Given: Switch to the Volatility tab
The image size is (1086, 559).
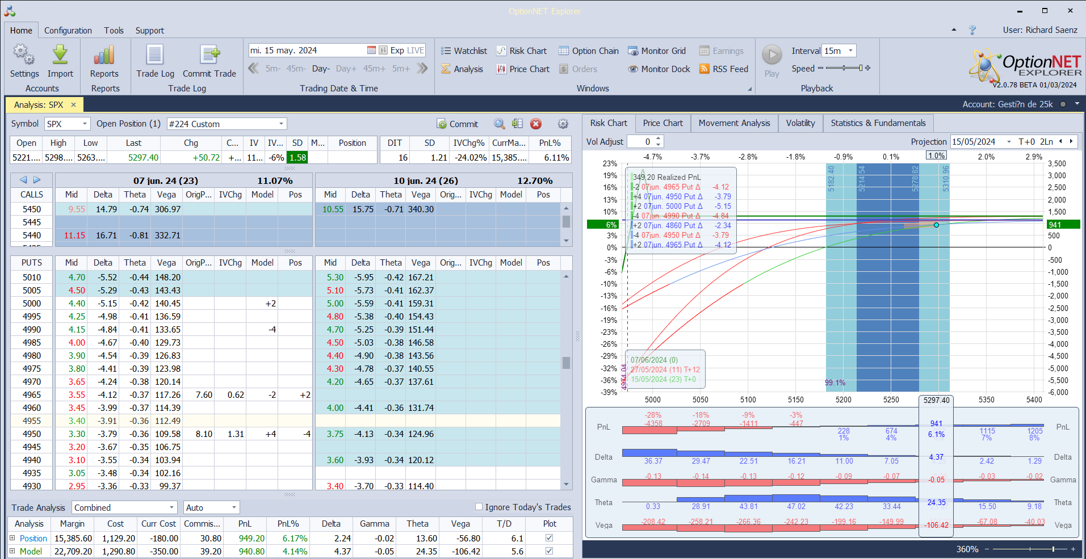Looking at the screenshot, I should coord(800,123).
